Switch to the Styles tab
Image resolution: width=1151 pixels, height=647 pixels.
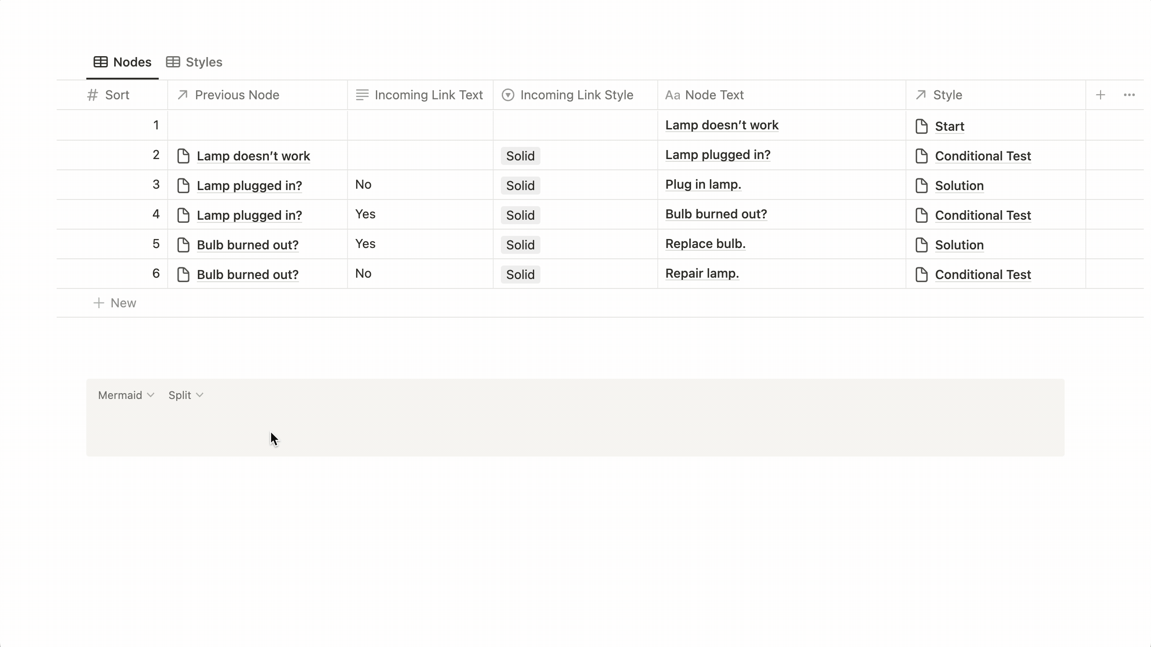click(x=204, y=62)
